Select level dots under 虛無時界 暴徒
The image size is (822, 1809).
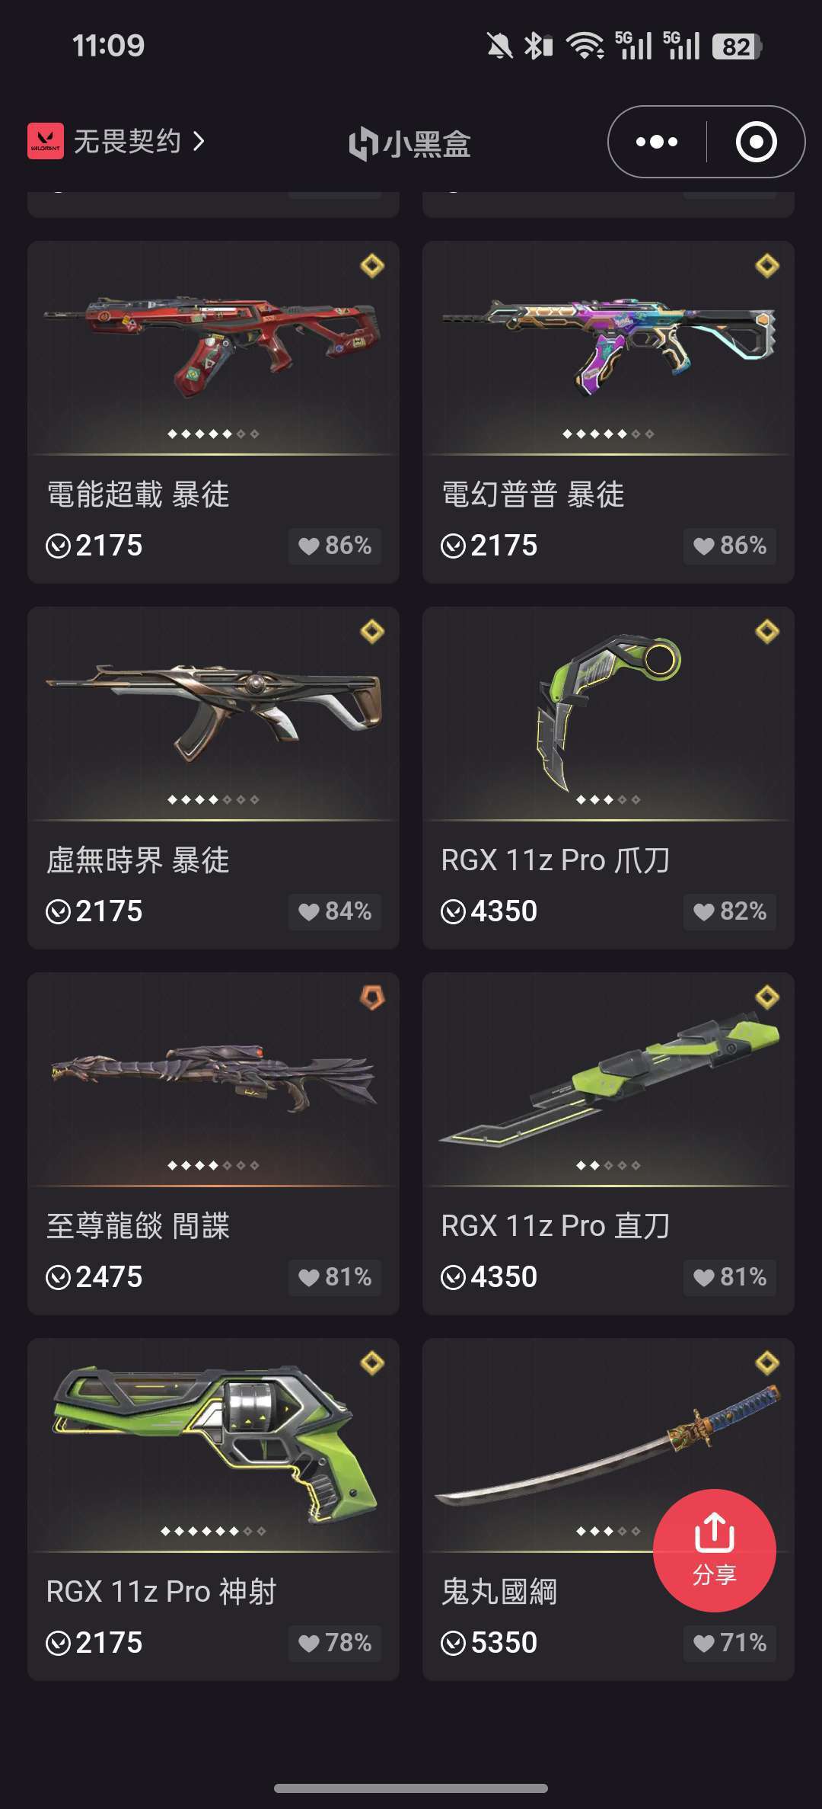(x=213, y=800)
